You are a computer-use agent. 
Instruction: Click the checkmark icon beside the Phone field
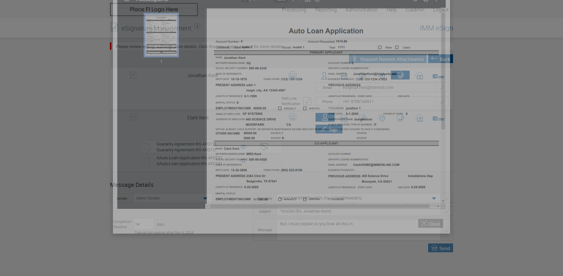coord(442,101)
